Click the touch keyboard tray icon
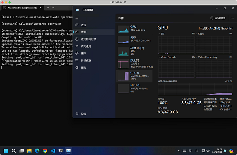Image resolution: width=237 pixels, height=155 pixels. click(x=185, y=151)
